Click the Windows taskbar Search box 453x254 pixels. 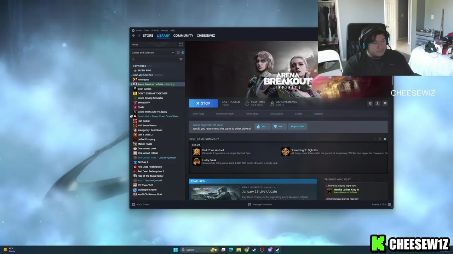coord(200,250)
